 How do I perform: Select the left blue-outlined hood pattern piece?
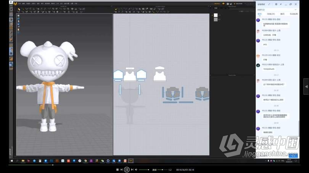click(x=118, y=75)
